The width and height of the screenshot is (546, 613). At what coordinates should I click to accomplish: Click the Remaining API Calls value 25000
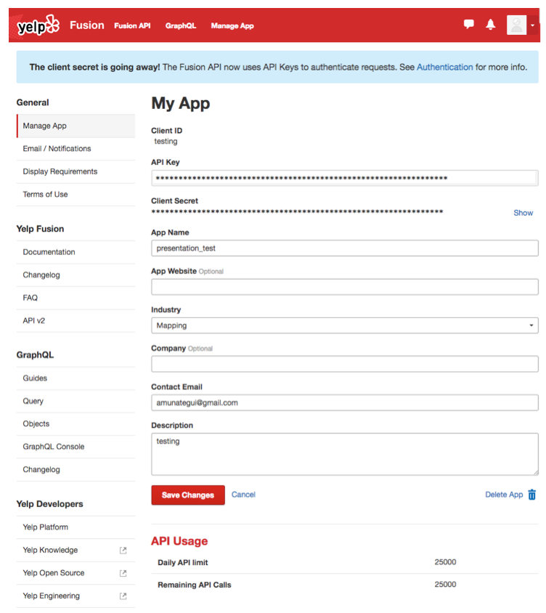point(445,585)
